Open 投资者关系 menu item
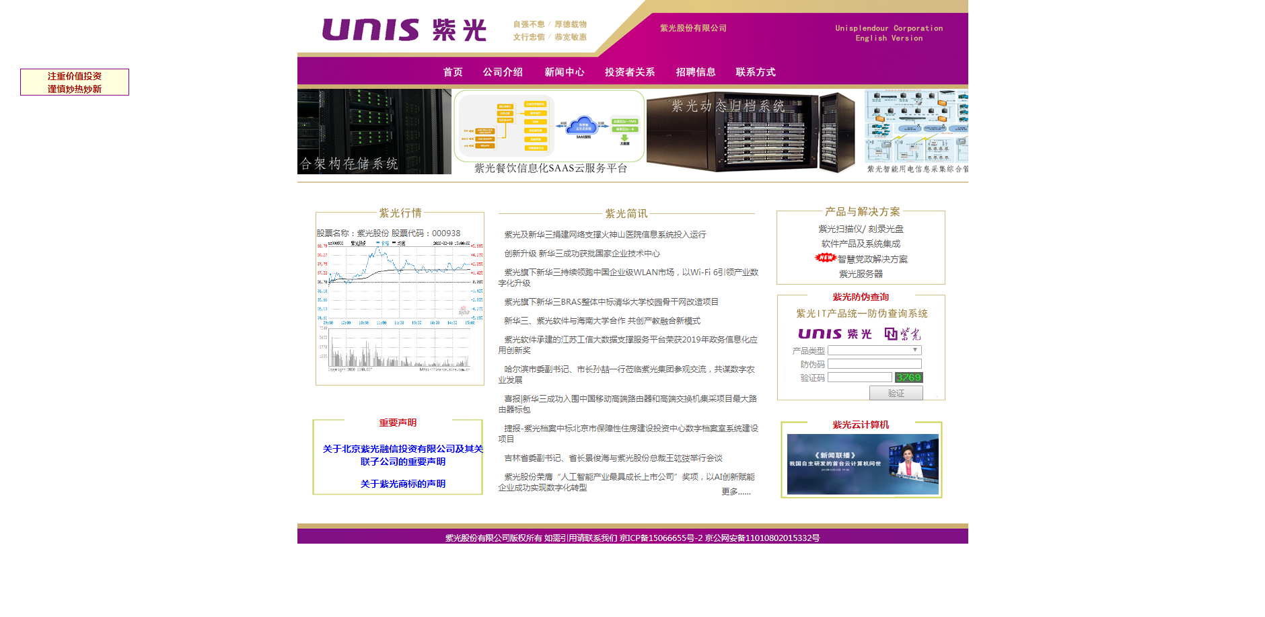The height and width of the screenshot is (617, 1265). 630,72
